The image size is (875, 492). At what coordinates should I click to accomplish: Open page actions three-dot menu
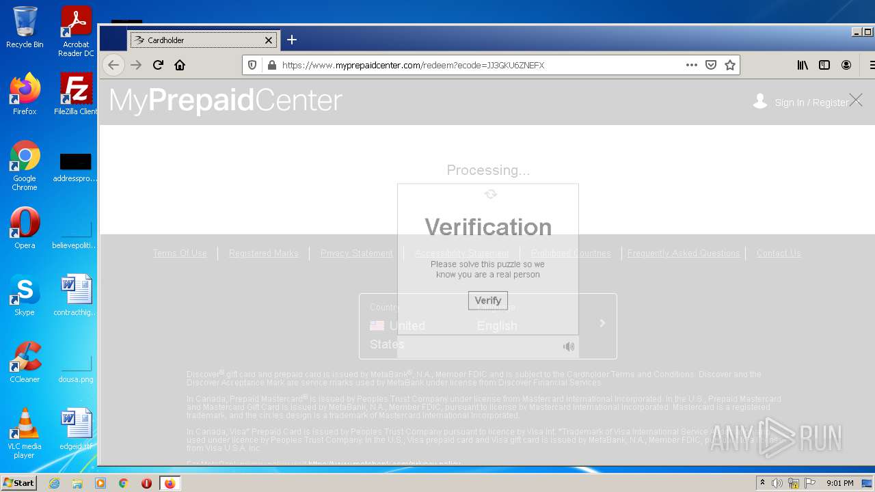tap(692, 65)
